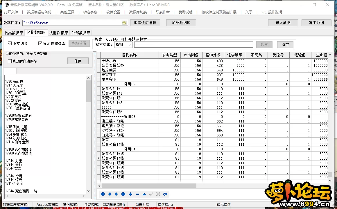Switch to 外部数据库 tab
Viewport: 337px width, 209px height.
81,33
